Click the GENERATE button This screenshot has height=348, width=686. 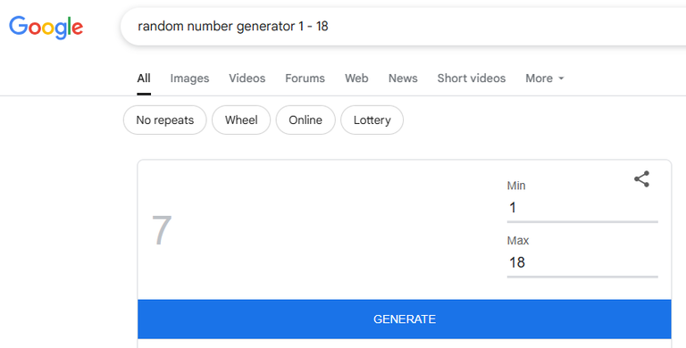pos(405,319)
